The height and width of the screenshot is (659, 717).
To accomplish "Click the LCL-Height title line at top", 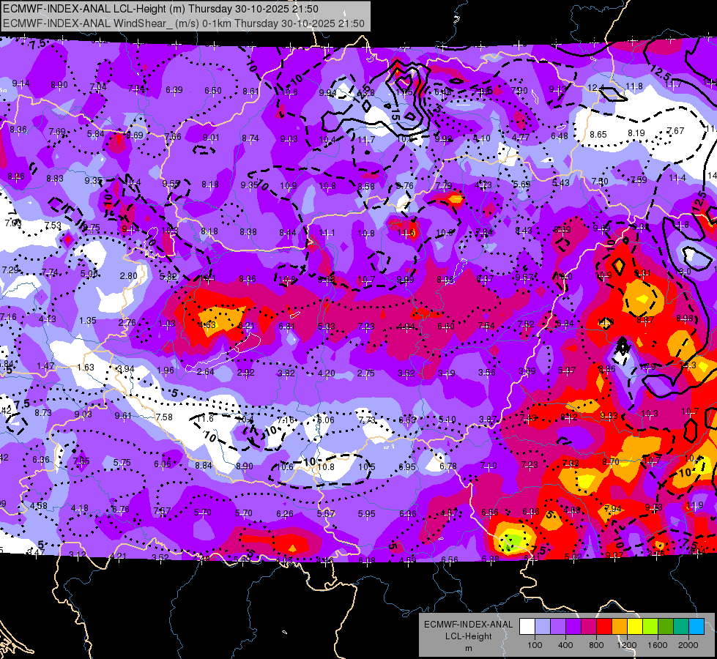I will (x=160, y=9).
